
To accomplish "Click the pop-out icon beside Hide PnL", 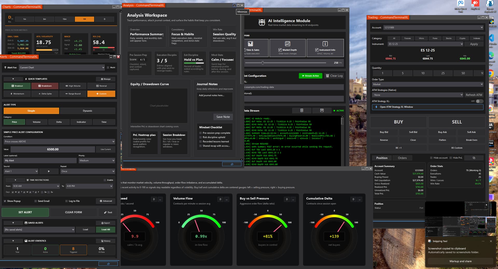I will click(x=474, y=158).
